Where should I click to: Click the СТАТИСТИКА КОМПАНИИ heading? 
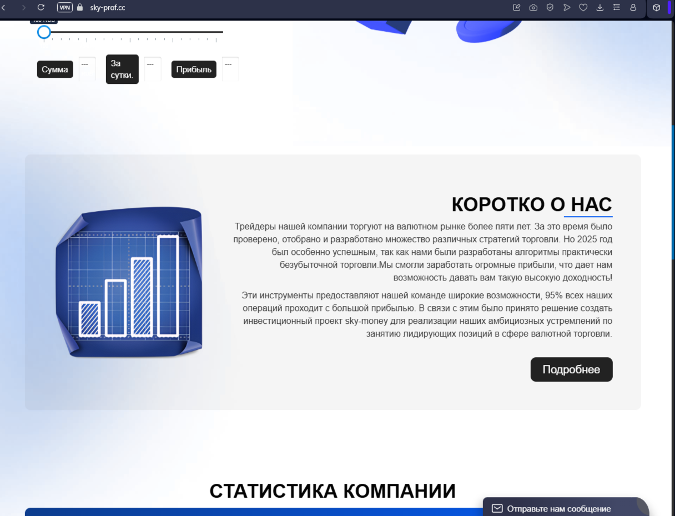[333, 491]
